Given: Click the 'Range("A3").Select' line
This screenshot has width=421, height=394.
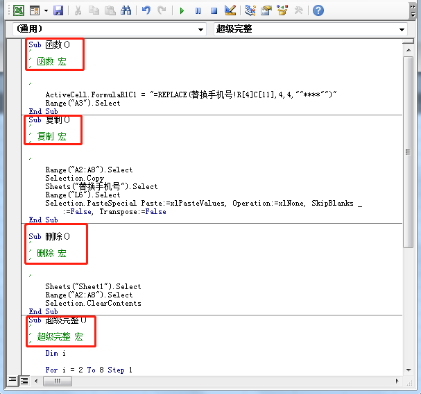Looking at the screenshot, I should coord(83,103).
